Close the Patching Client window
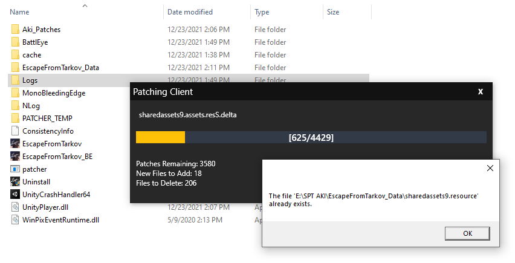This screenshot has height=263, width=515. coord(480,92)
